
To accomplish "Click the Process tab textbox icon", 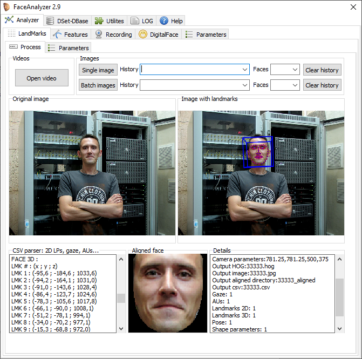I will (13, 46).
